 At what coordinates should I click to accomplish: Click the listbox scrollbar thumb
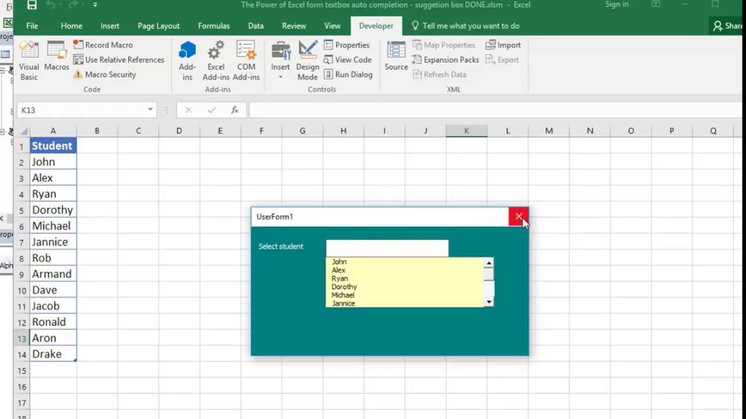point(488,274)
